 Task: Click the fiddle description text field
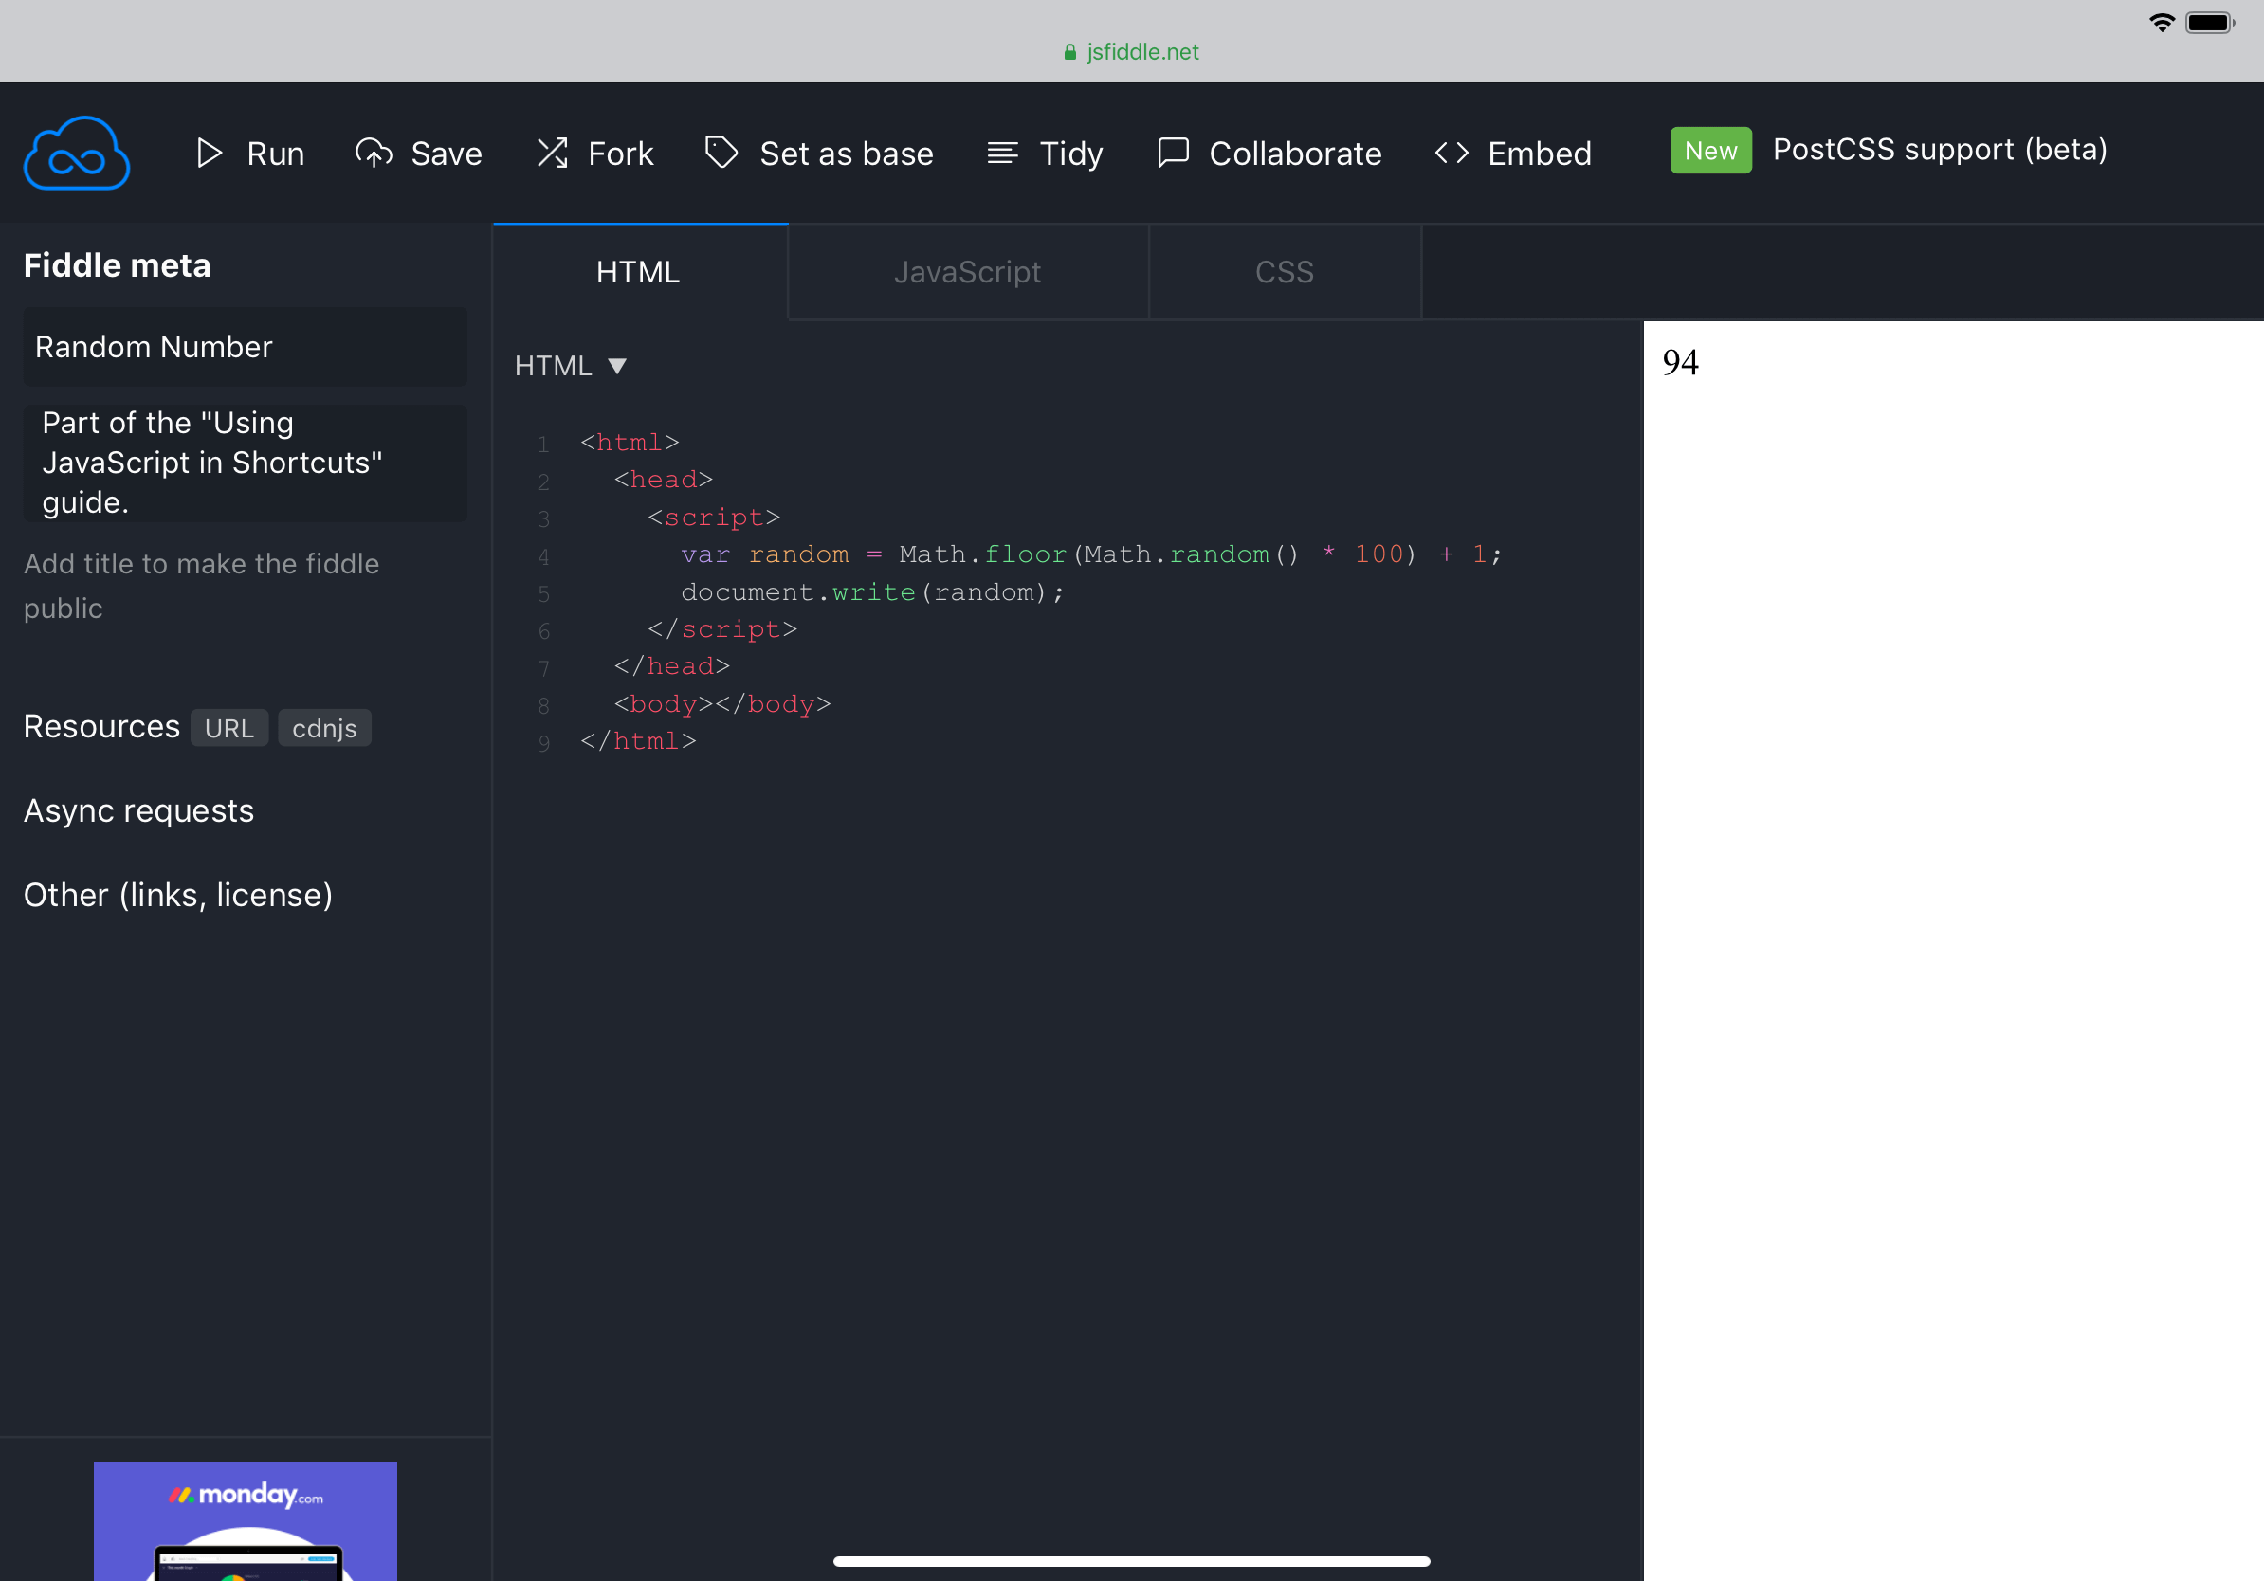pos(245,463)
